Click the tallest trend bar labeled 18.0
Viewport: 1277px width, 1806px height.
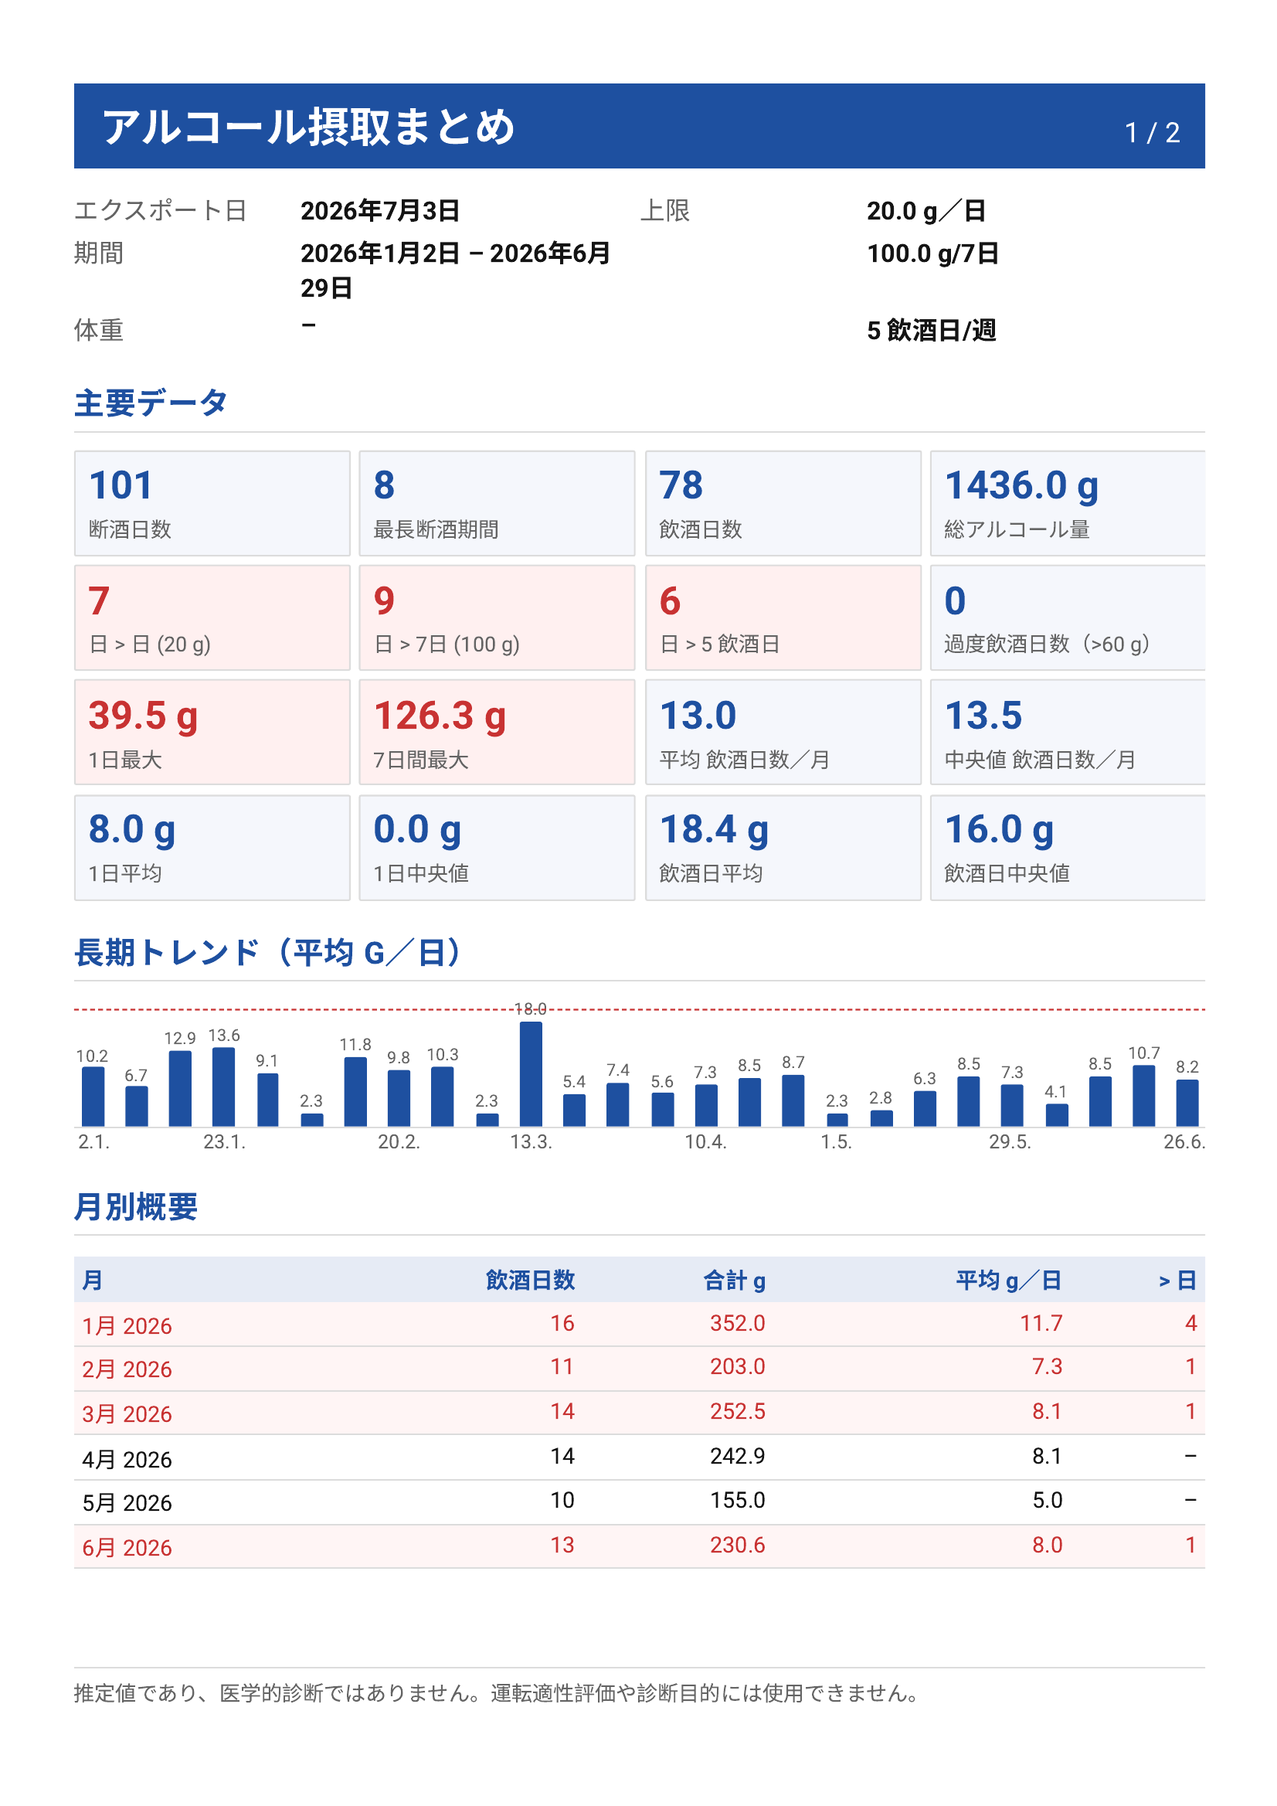click(x=531, y=1073)
